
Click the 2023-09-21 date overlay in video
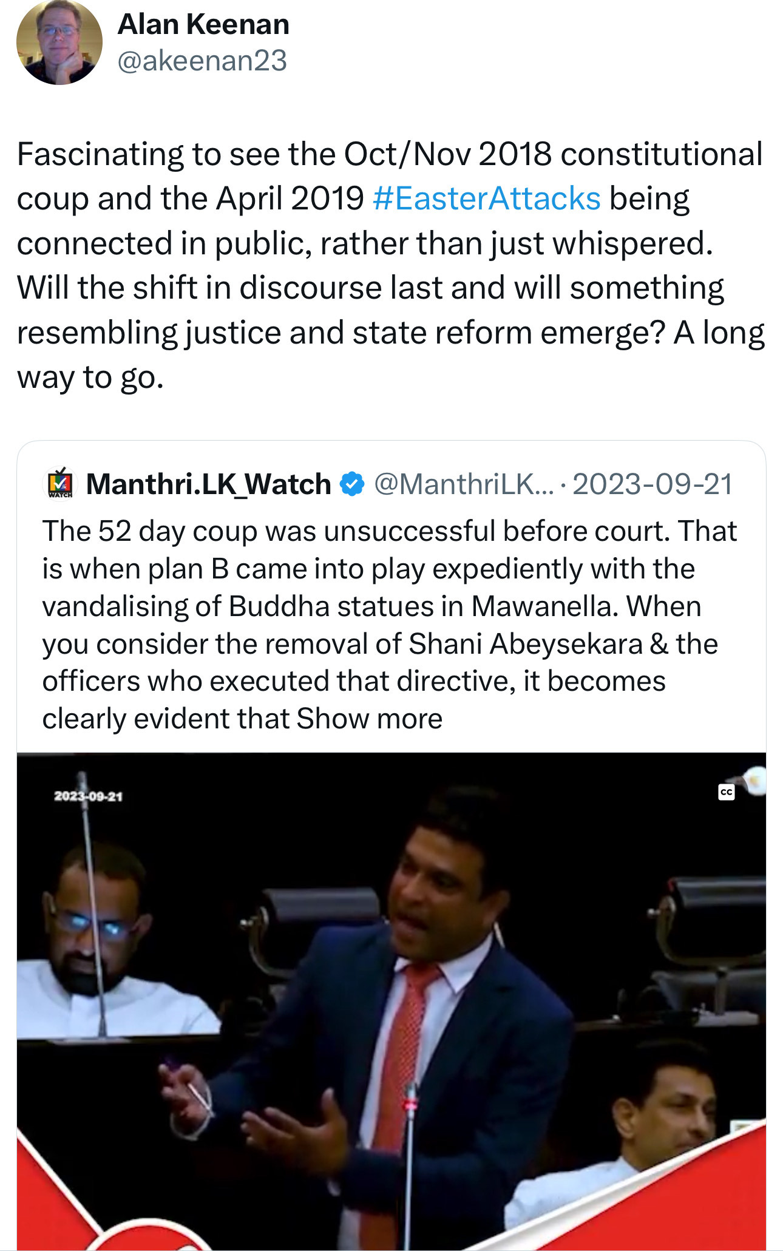point(88,796)
